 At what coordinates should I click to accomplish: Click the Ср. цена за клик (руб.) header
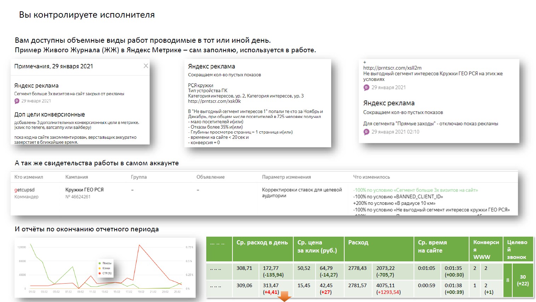[x=318, y=249]
